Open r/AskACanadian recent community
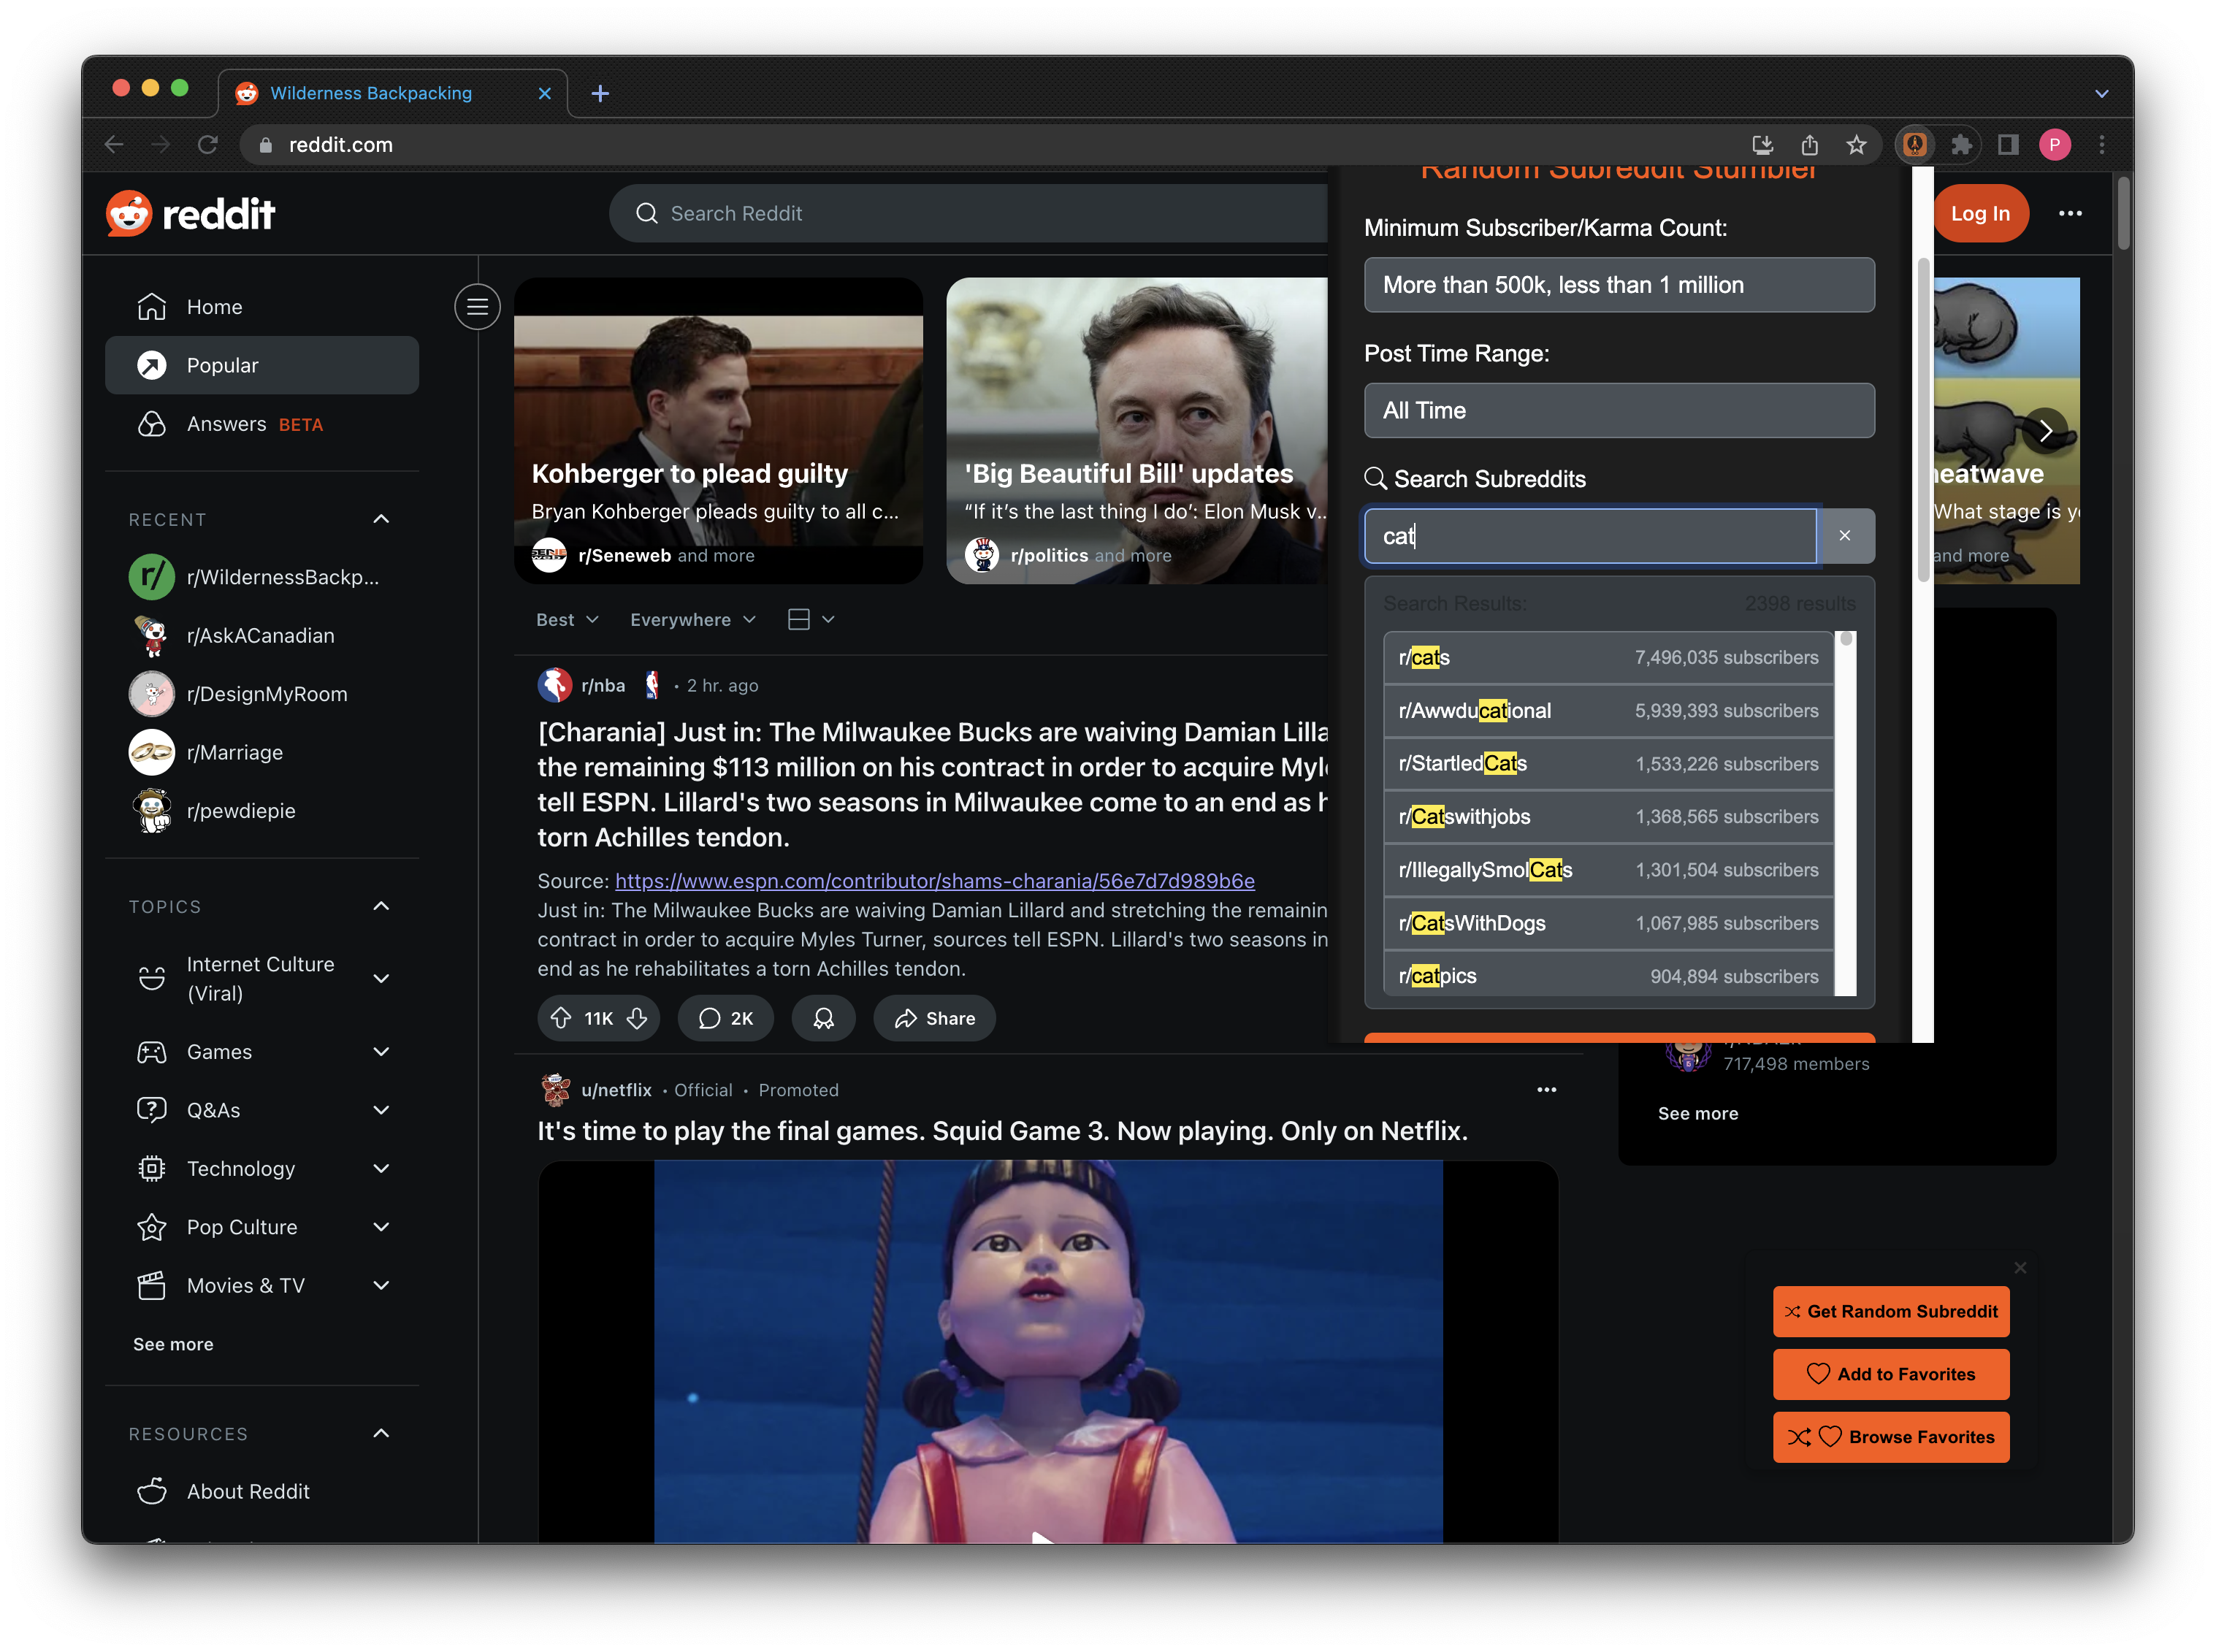 pyautogui.click(x=262, y=635)
